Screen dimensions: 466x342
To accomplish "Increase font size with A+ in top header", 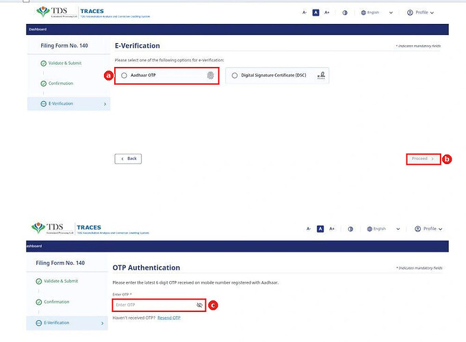I will point(327,12).
